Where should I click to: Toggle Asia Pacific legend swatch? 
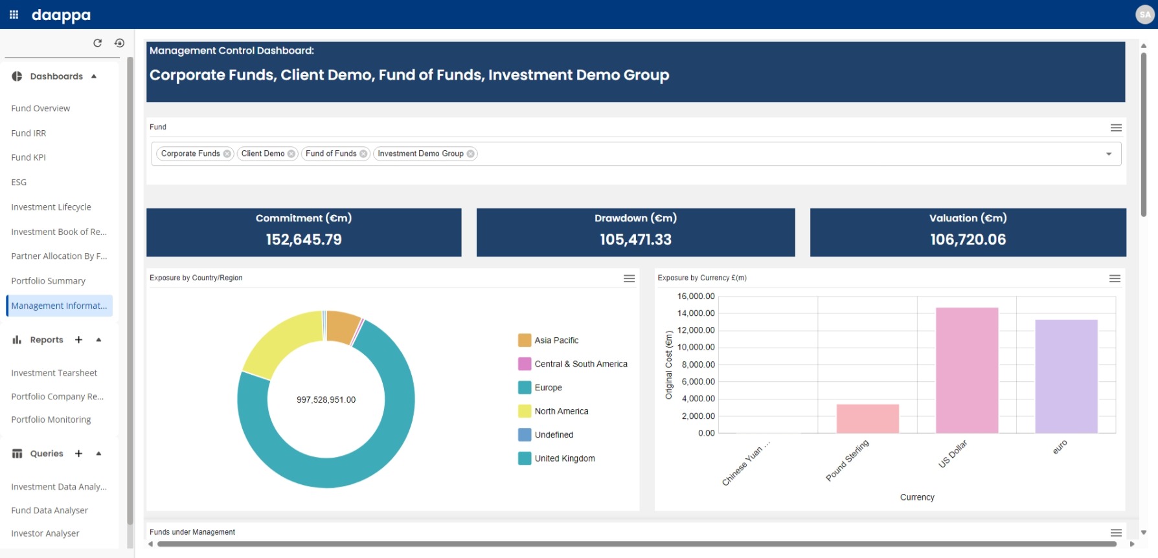(x=525, y=340)
